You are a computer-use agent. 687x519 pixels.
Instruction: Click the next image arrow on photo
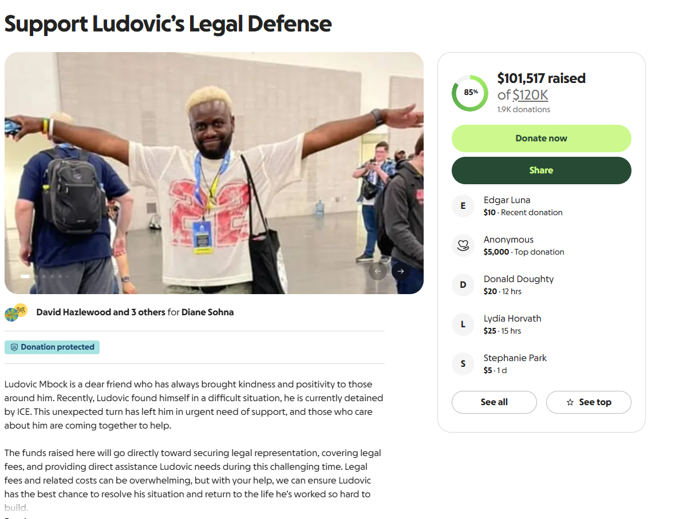click(401, 271)
